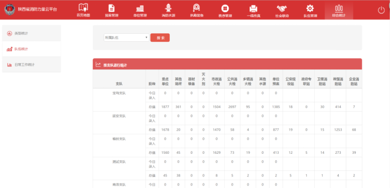Click the 公安现役站 column header
Image resolution: width=390 pixels, height=188 pixels.
[x=291, y=81]
